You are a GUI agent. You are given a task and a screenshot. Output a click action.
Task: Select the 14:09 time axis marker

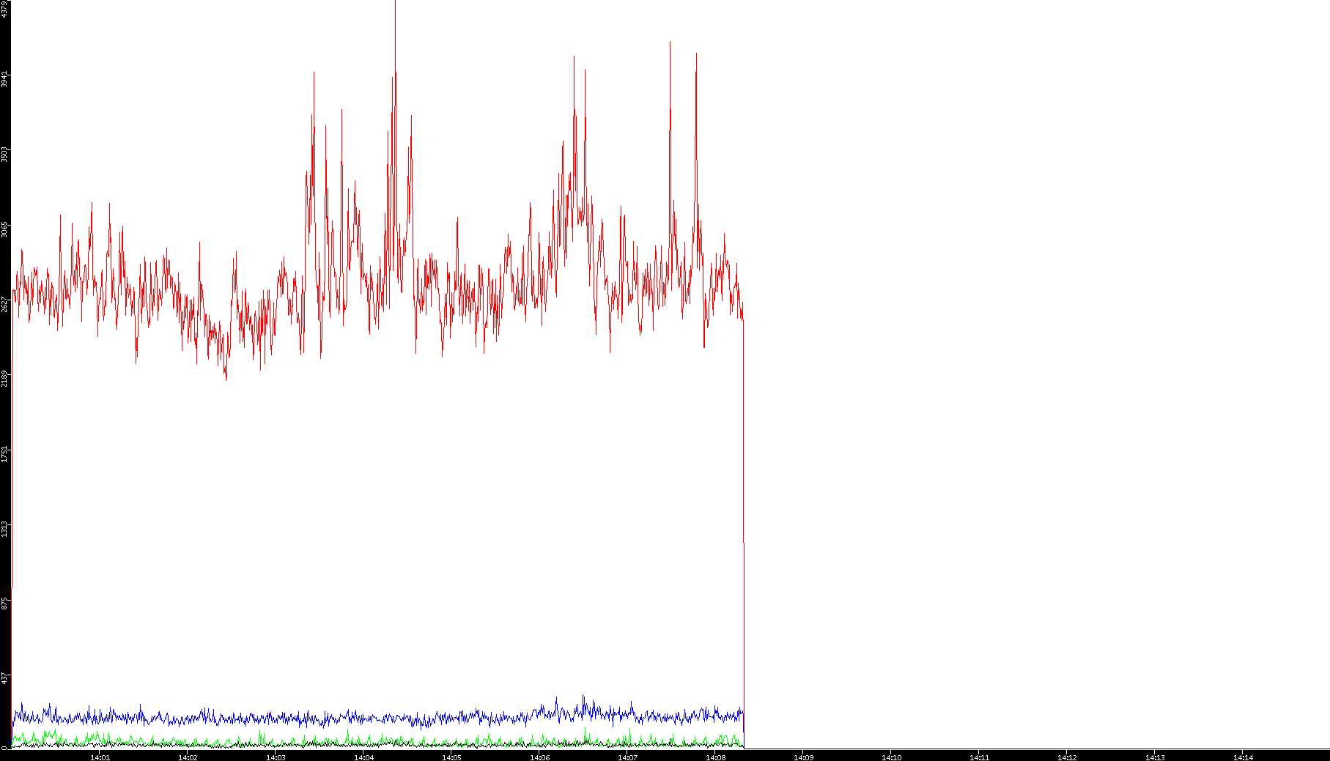(x=803, y=757)
